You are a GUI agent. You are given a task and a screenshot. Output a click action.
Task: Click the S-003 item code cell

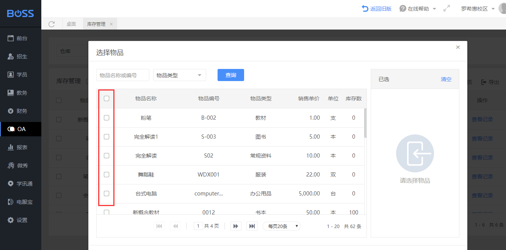(x=209, y=137)
